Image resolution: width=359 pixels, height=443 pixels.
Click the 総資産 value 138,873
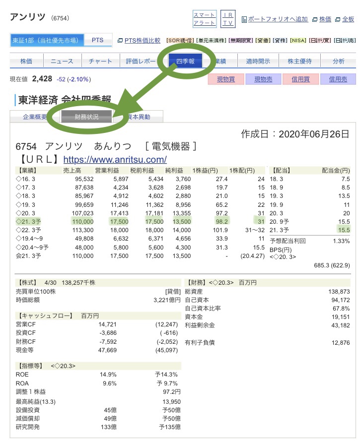pyautogui.click(x=339, y=292)
